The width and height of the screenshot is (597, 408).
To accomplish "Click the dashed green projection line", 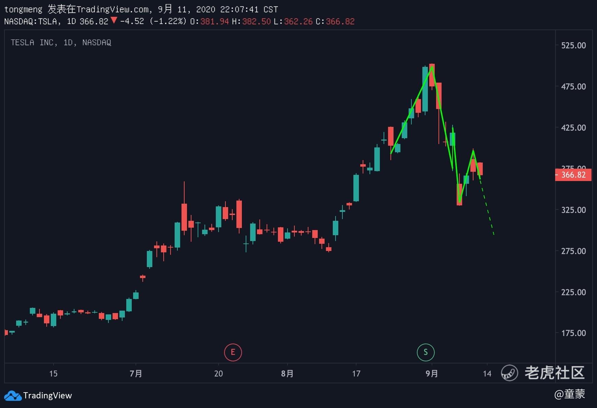I will (487, 206).
